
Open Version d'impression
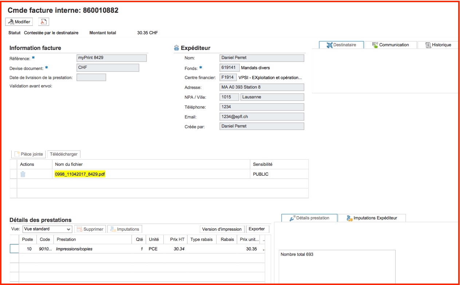(x=222, y=229)
